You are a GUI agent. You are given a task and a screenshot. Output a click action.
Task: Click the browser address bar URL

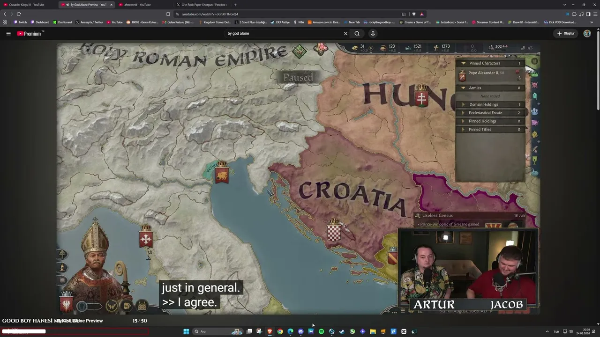click(x=210, y=14)
